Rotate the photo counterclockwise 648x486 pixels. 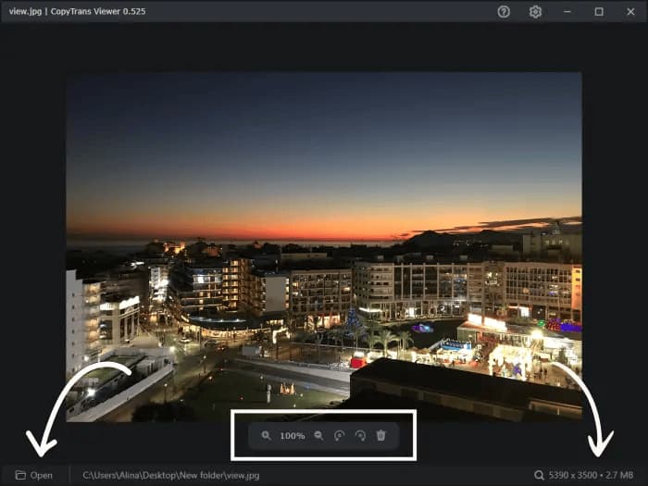340,436
